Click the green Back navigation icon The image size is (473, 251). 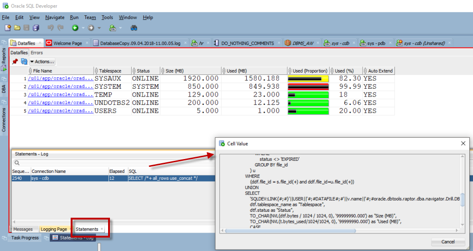pos(75,28)
